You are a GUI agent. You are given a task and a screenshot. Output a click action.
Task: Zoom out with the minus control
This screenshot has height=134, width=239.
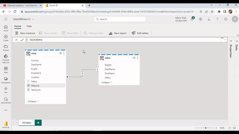[x=196, y=128]
